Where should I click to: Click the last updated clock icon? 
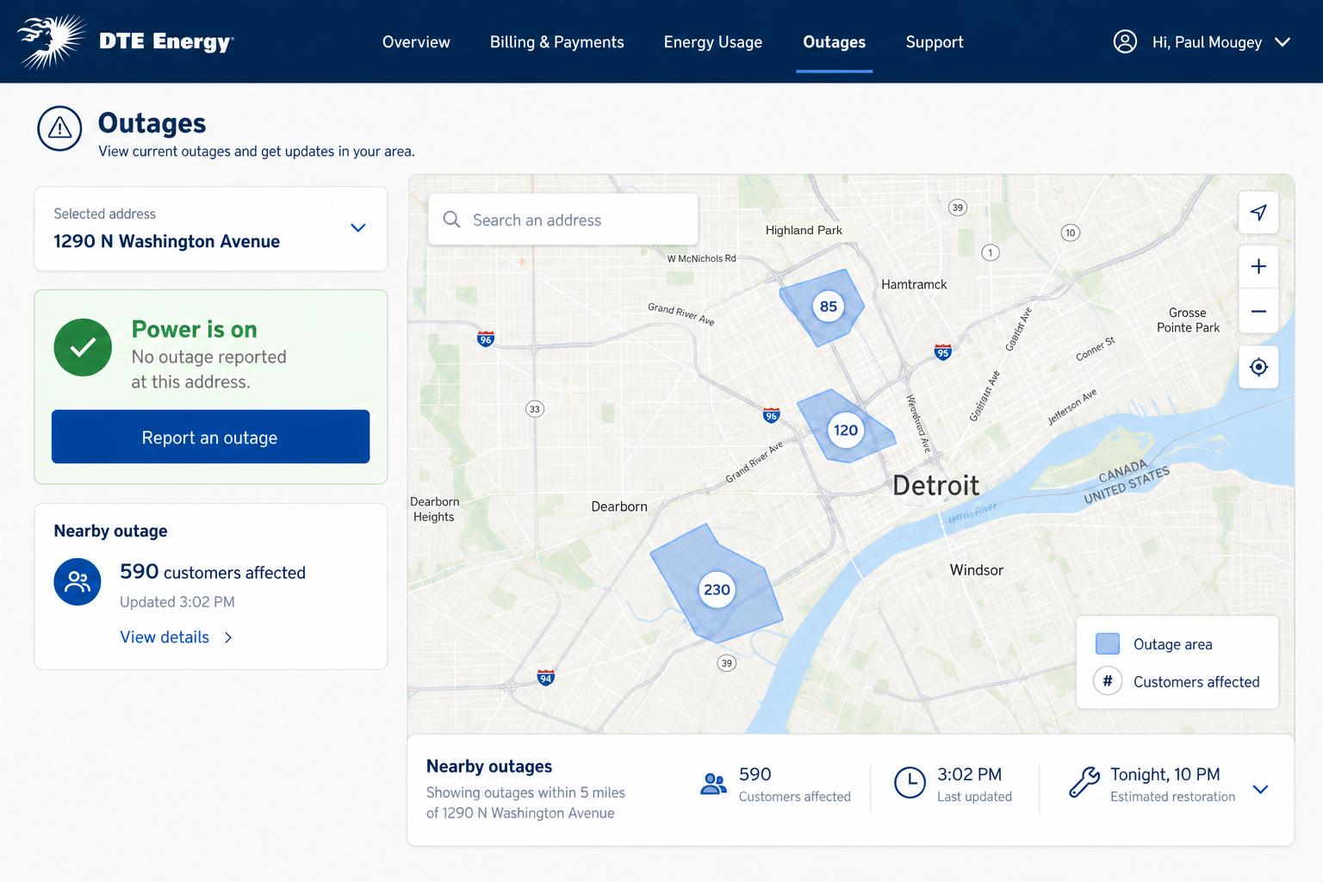910,783
